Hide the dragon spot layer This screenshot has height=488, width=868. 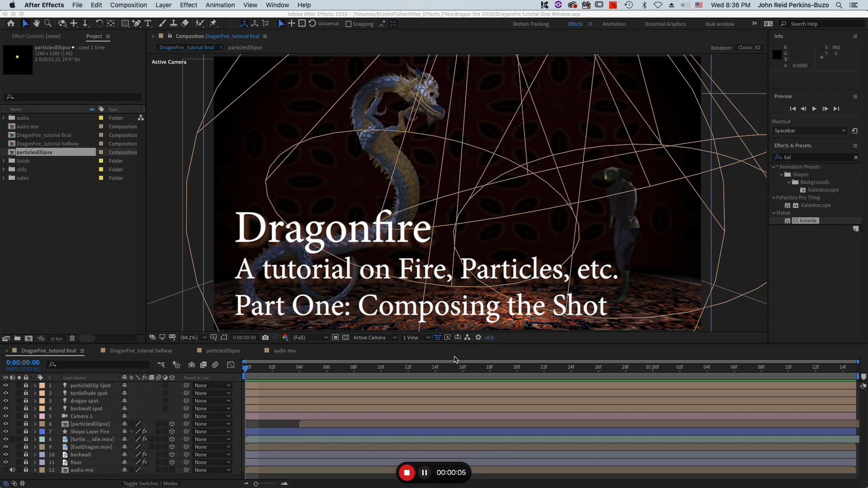click(5, 401)
